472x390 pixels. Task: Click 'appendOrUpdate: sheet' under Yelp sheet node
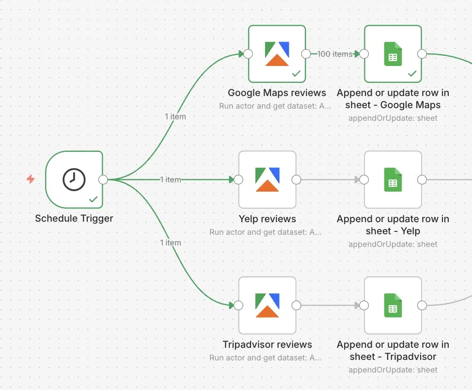coord(393,244)
